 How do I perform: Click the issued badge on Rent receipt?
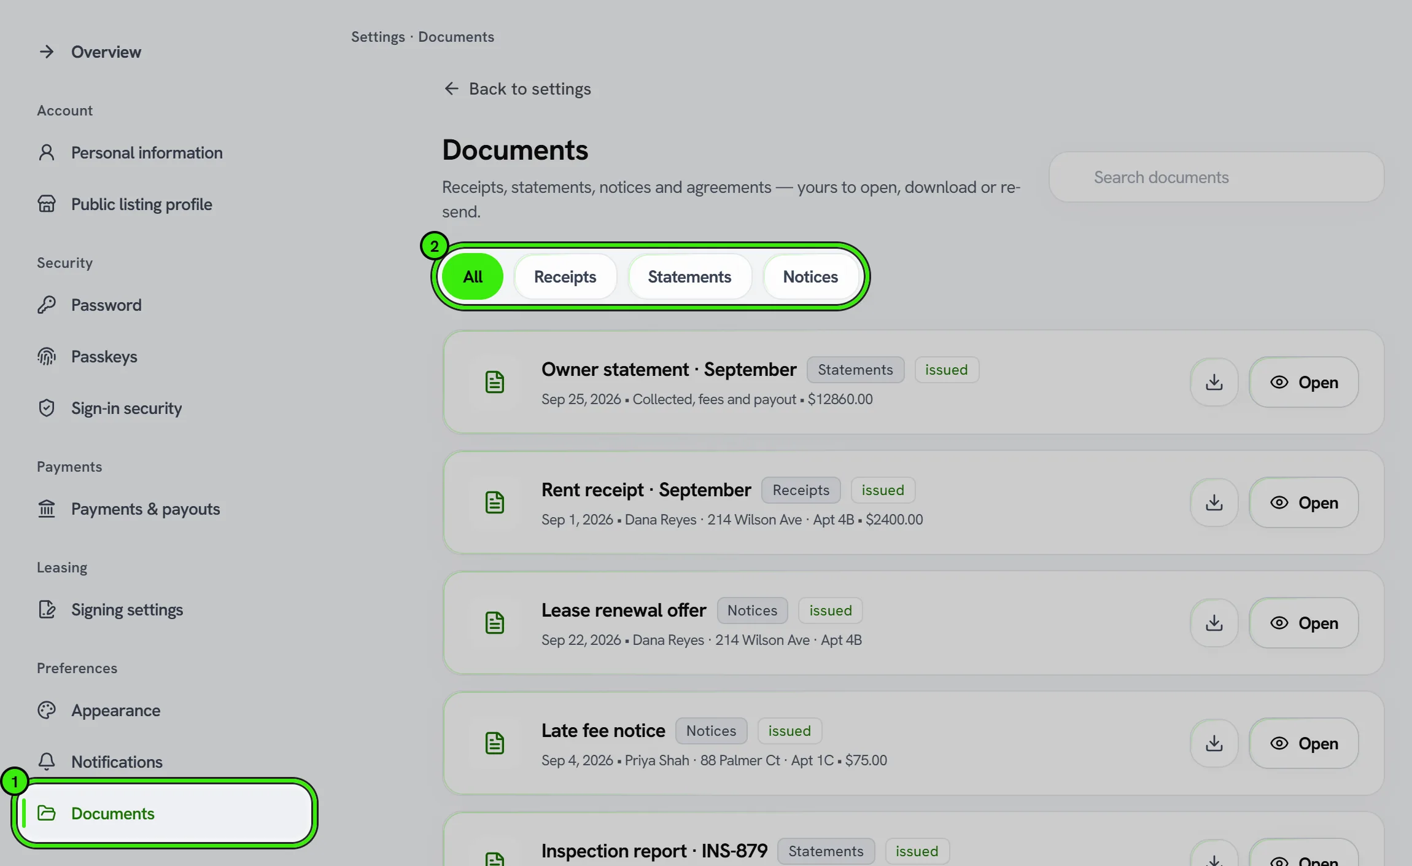click(x=883, y=490)
